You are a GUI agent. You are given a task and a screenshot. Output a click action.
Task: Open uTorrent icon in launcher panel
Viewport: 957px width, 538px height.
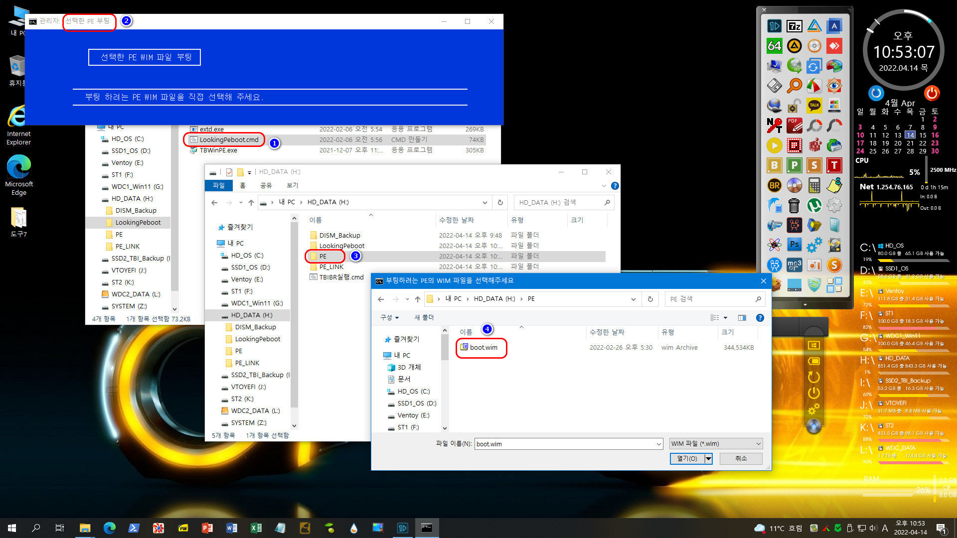[x=814, y=205]
